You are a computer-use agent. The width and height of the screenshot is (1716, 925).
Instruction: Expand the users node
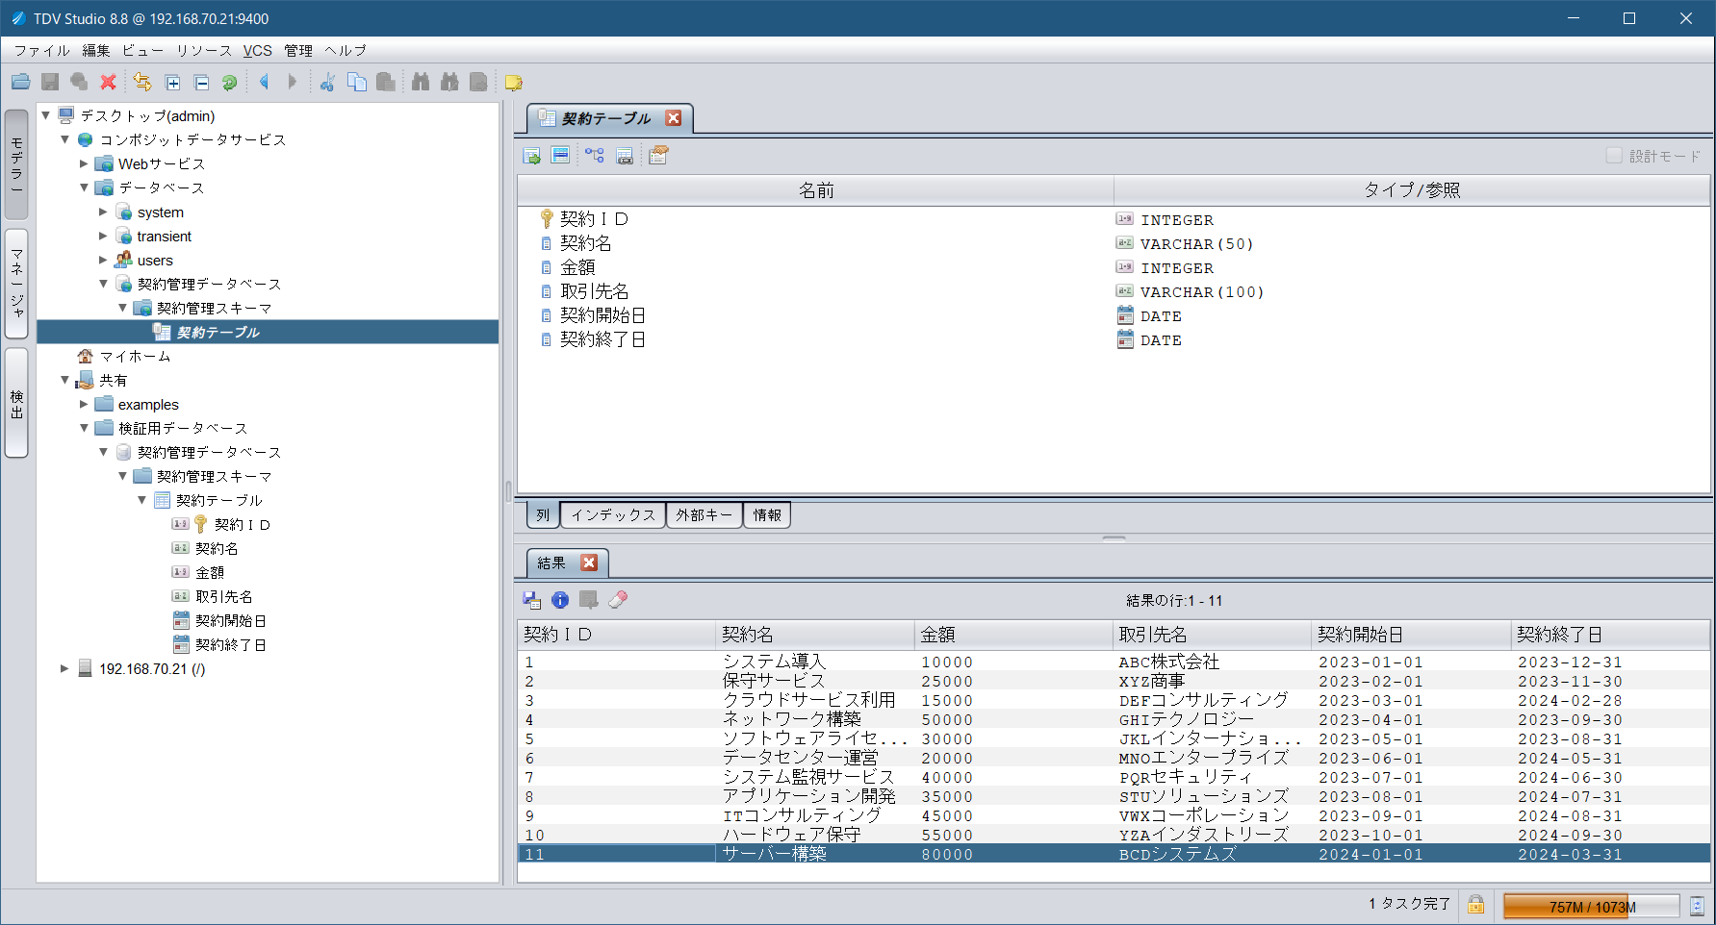[x=103, y=260]
